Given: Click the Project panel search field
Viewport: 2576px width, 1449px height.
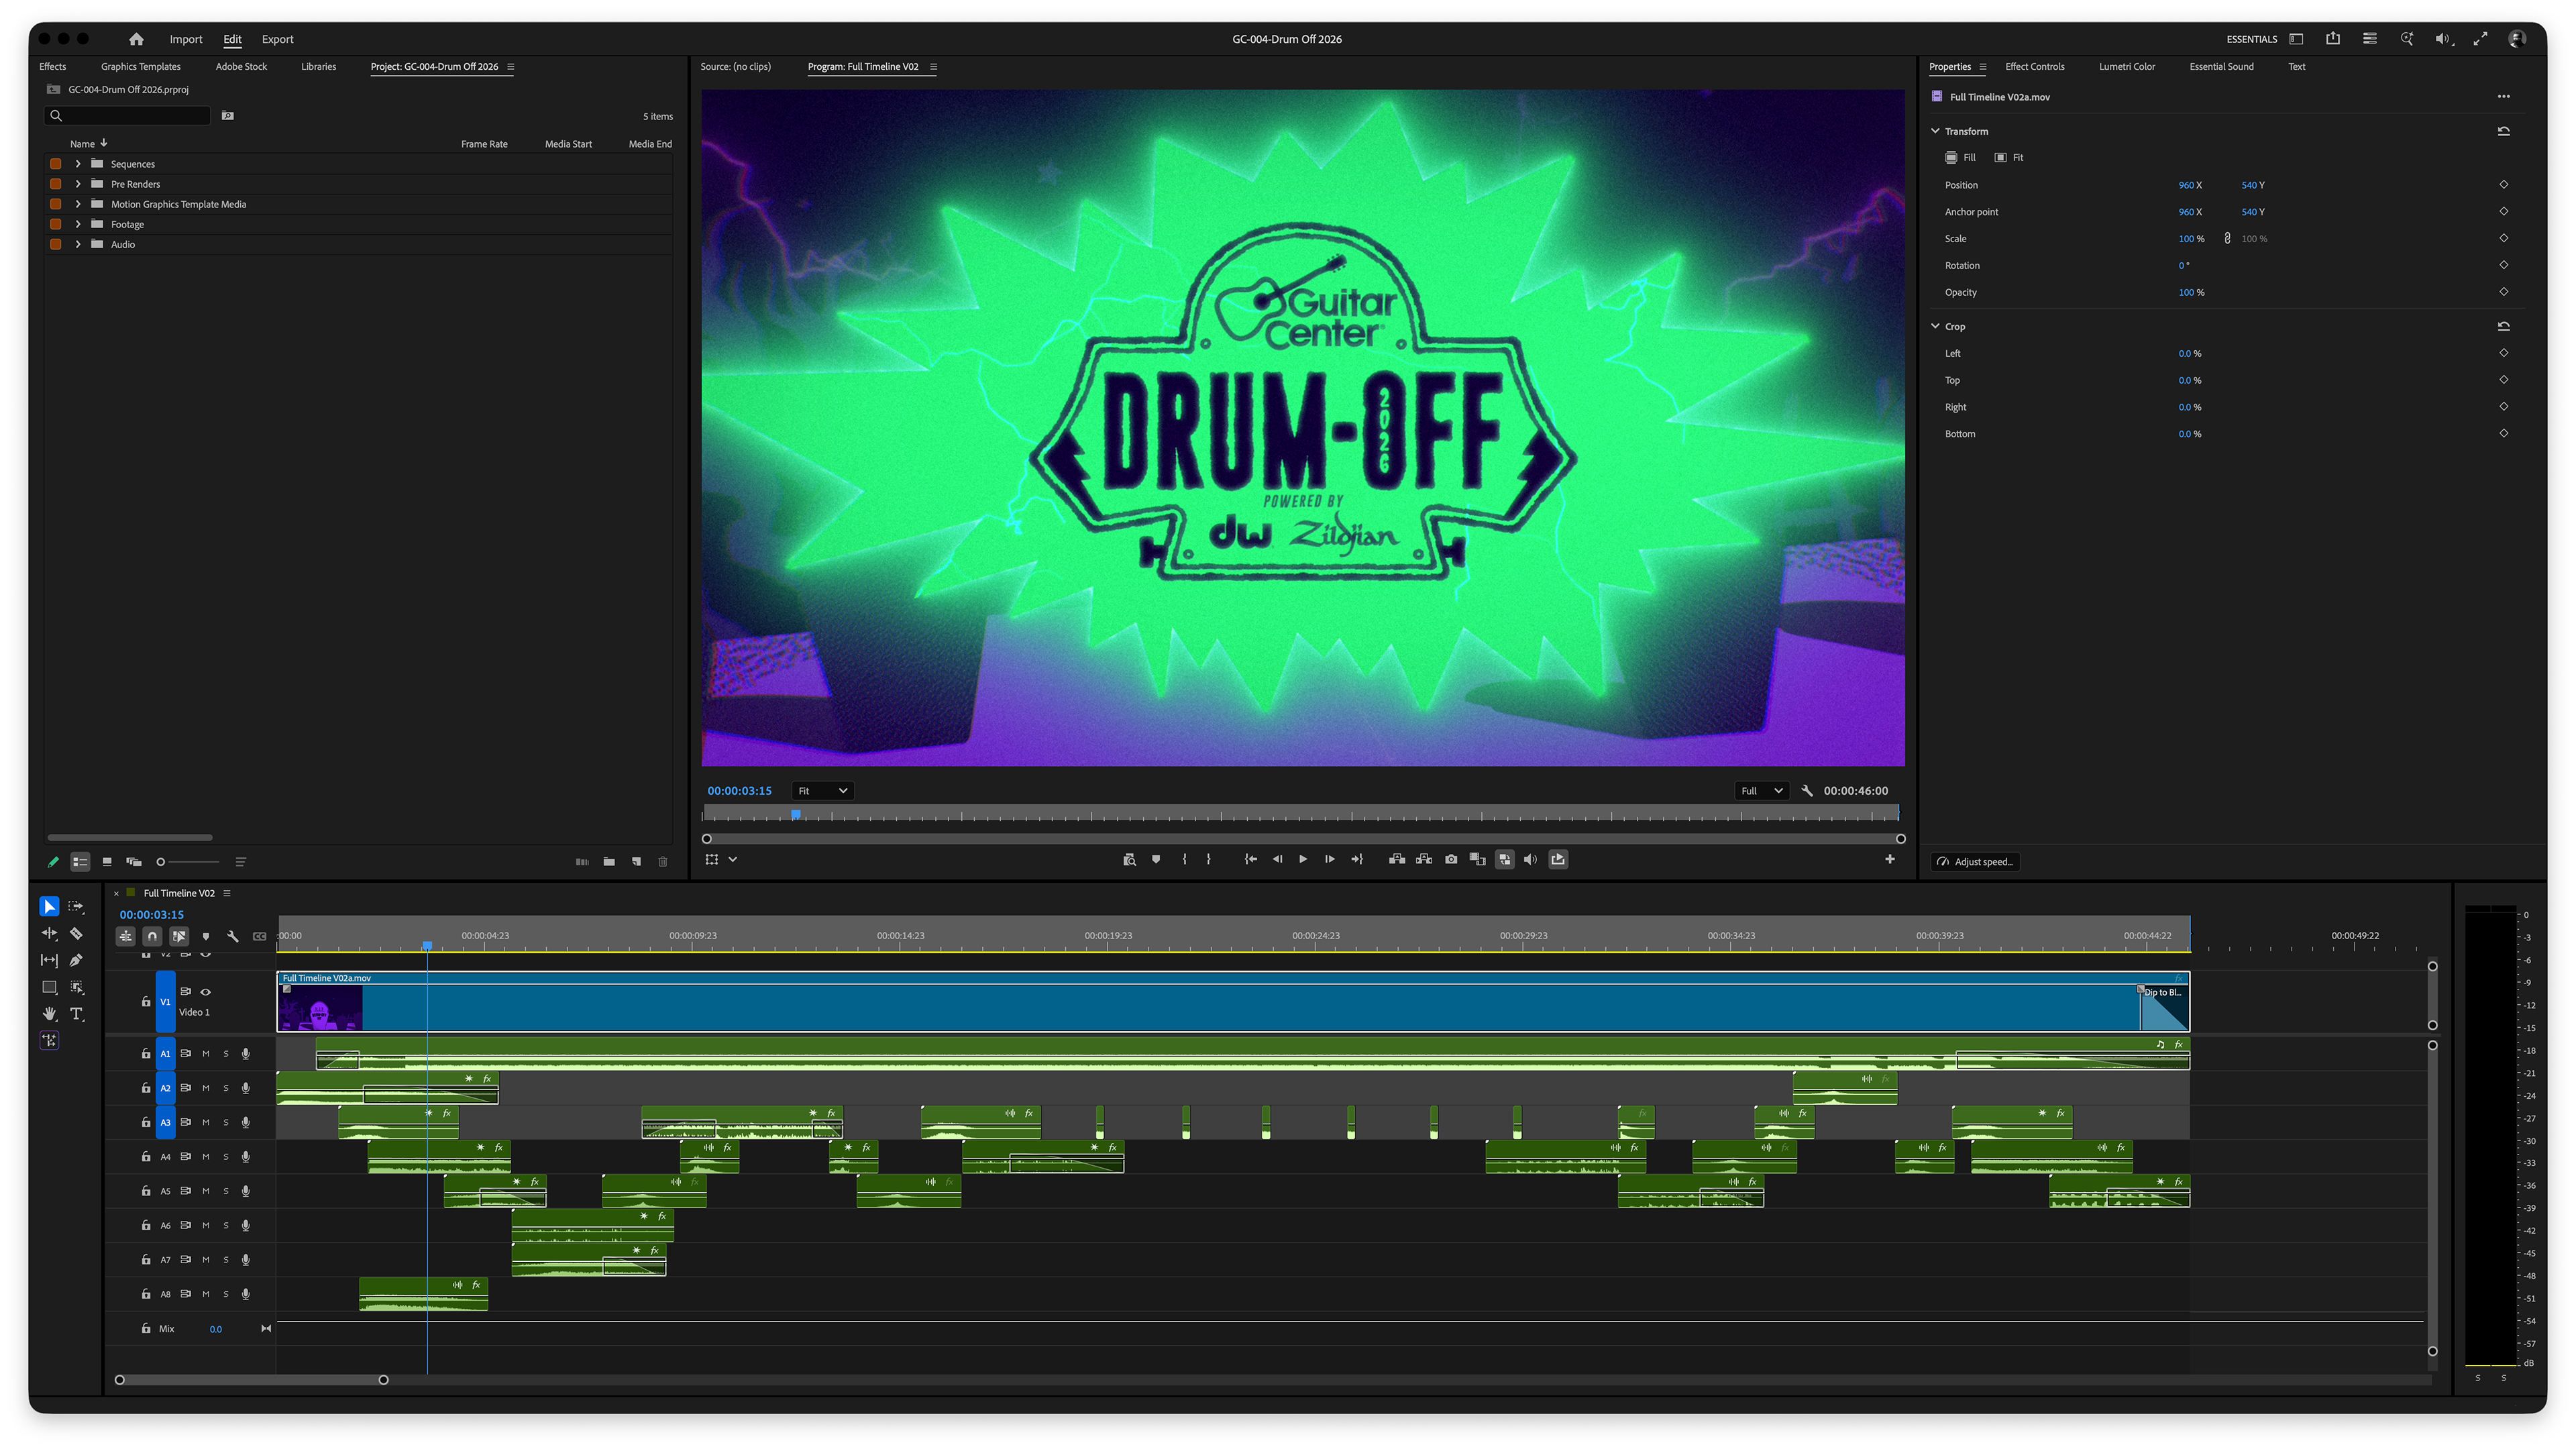Looking at the screenshot, I should pos(128,116).
